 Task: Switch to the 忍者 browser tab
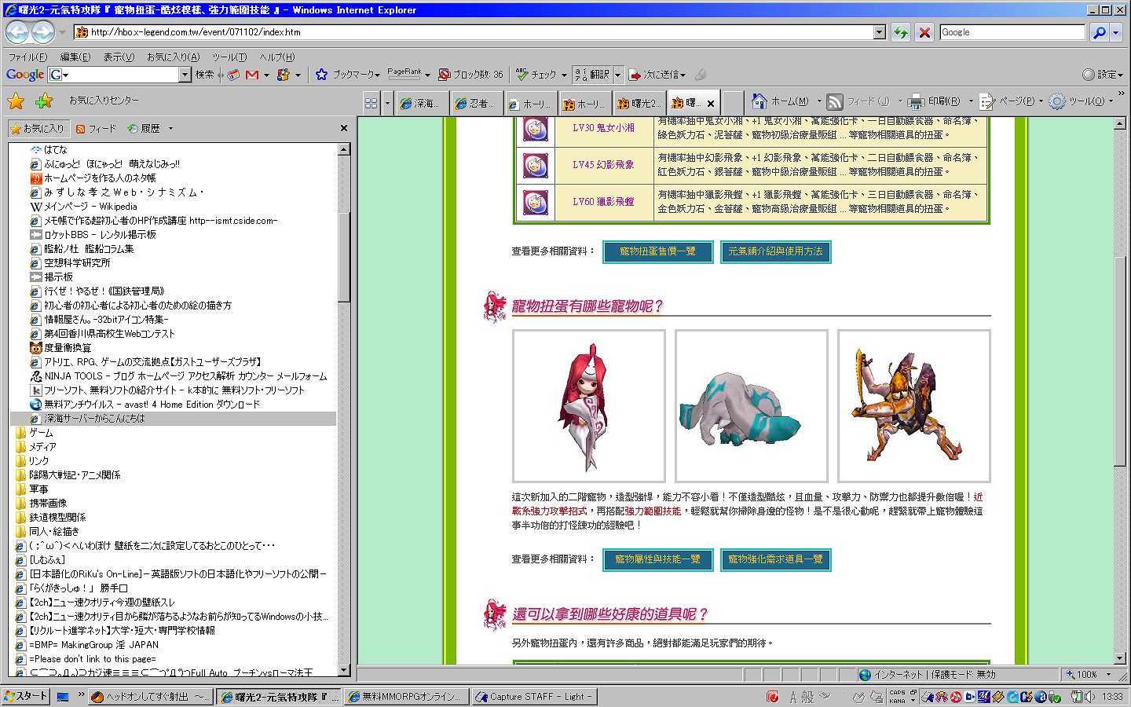pyautogui.click(x=476, y=103)
